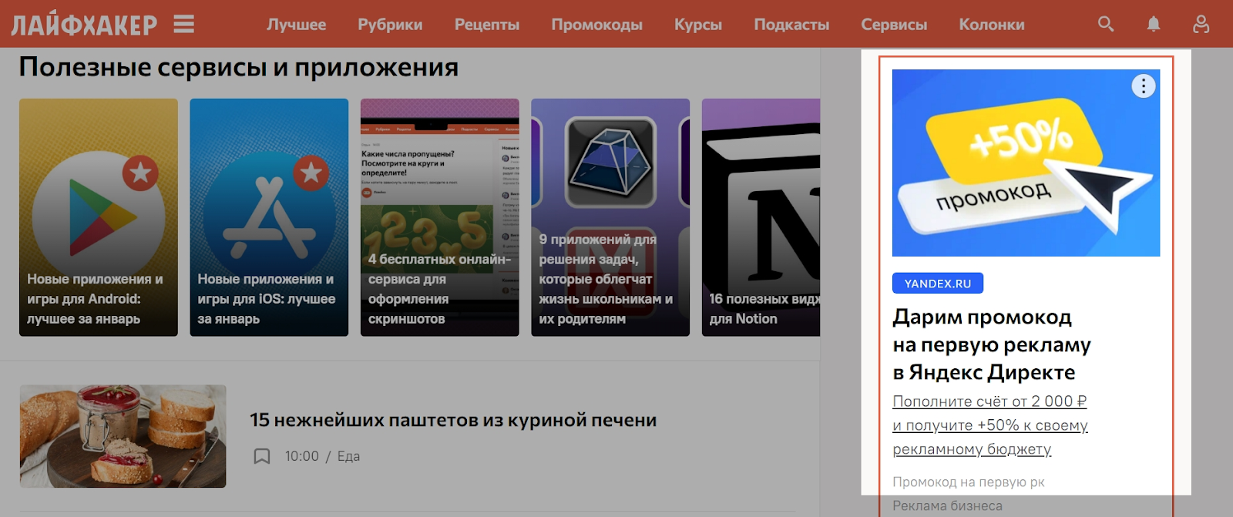Viewport: 1233px width, 517px height.
Task: Go to Лучшее section
Action: click(297, 25)
